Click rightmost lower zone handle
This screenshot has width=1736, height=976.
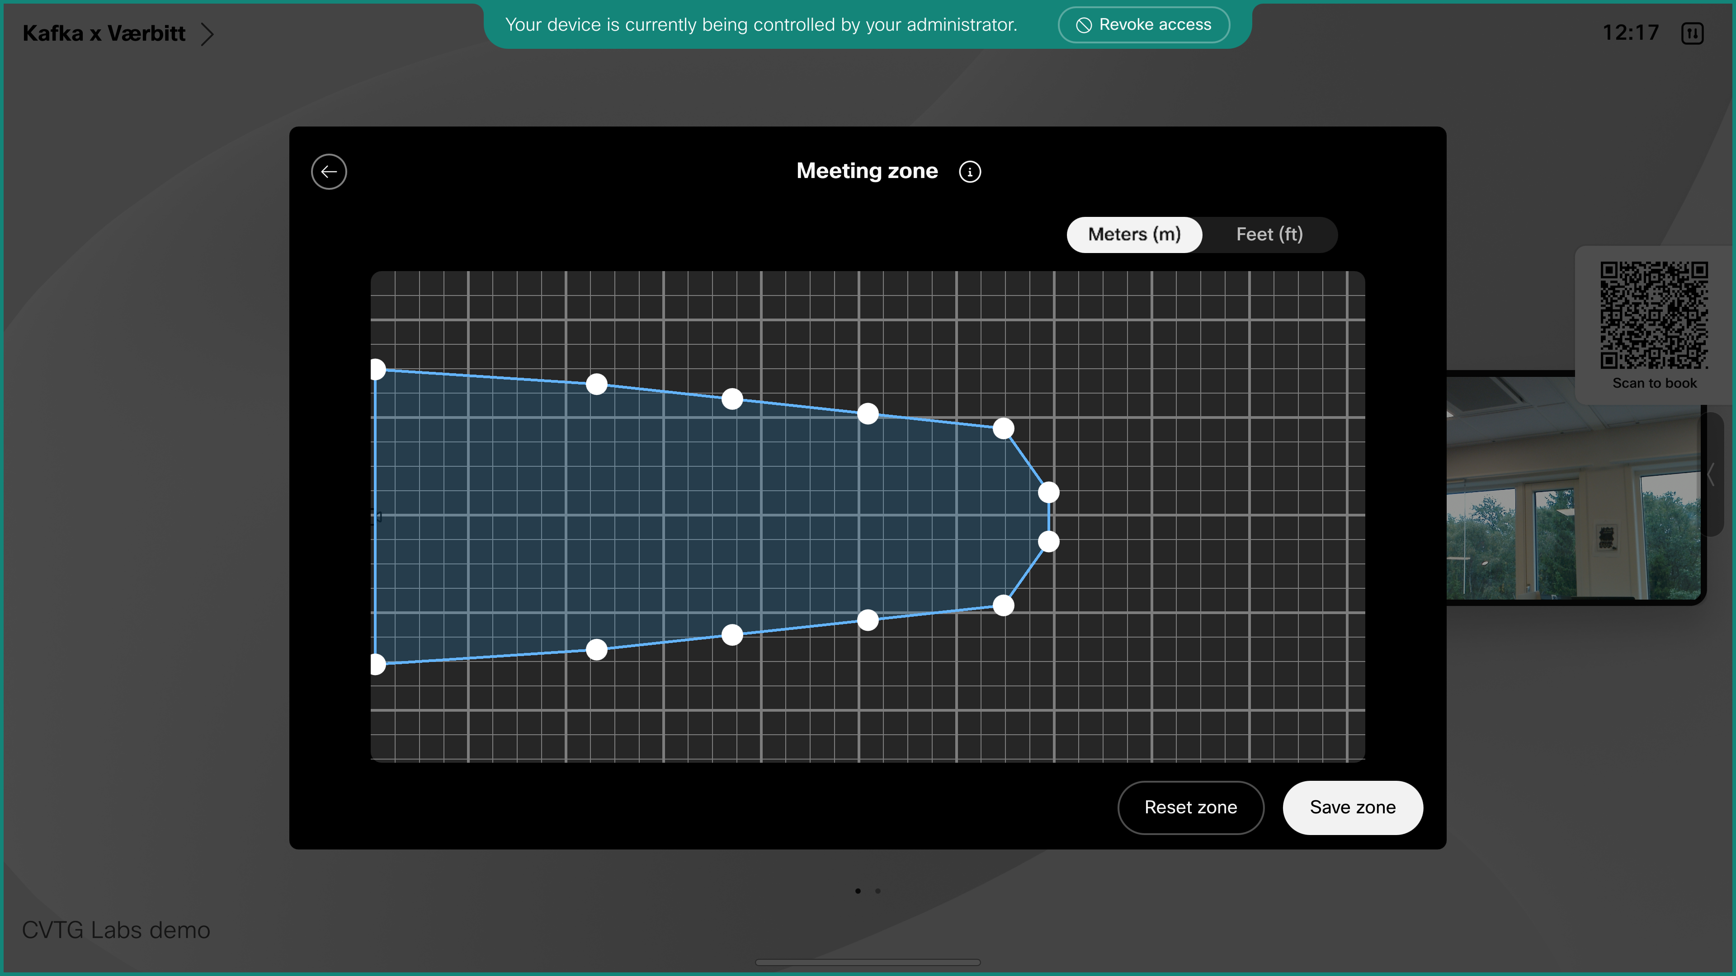tap(1048, 542)
